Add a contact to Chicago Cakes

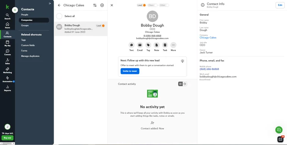pyautogui.click(x=102, y=5)
